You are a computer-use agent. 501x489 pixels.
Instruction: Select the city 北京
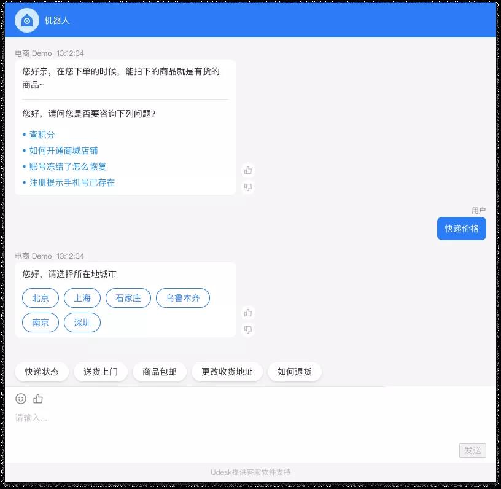41,298
